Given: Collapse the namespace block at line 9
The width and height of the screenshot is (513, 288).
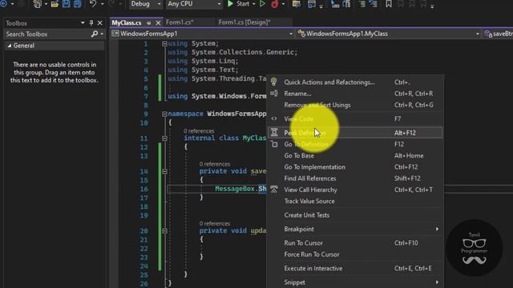Looking at the screenshot, I should pos(164,114).
